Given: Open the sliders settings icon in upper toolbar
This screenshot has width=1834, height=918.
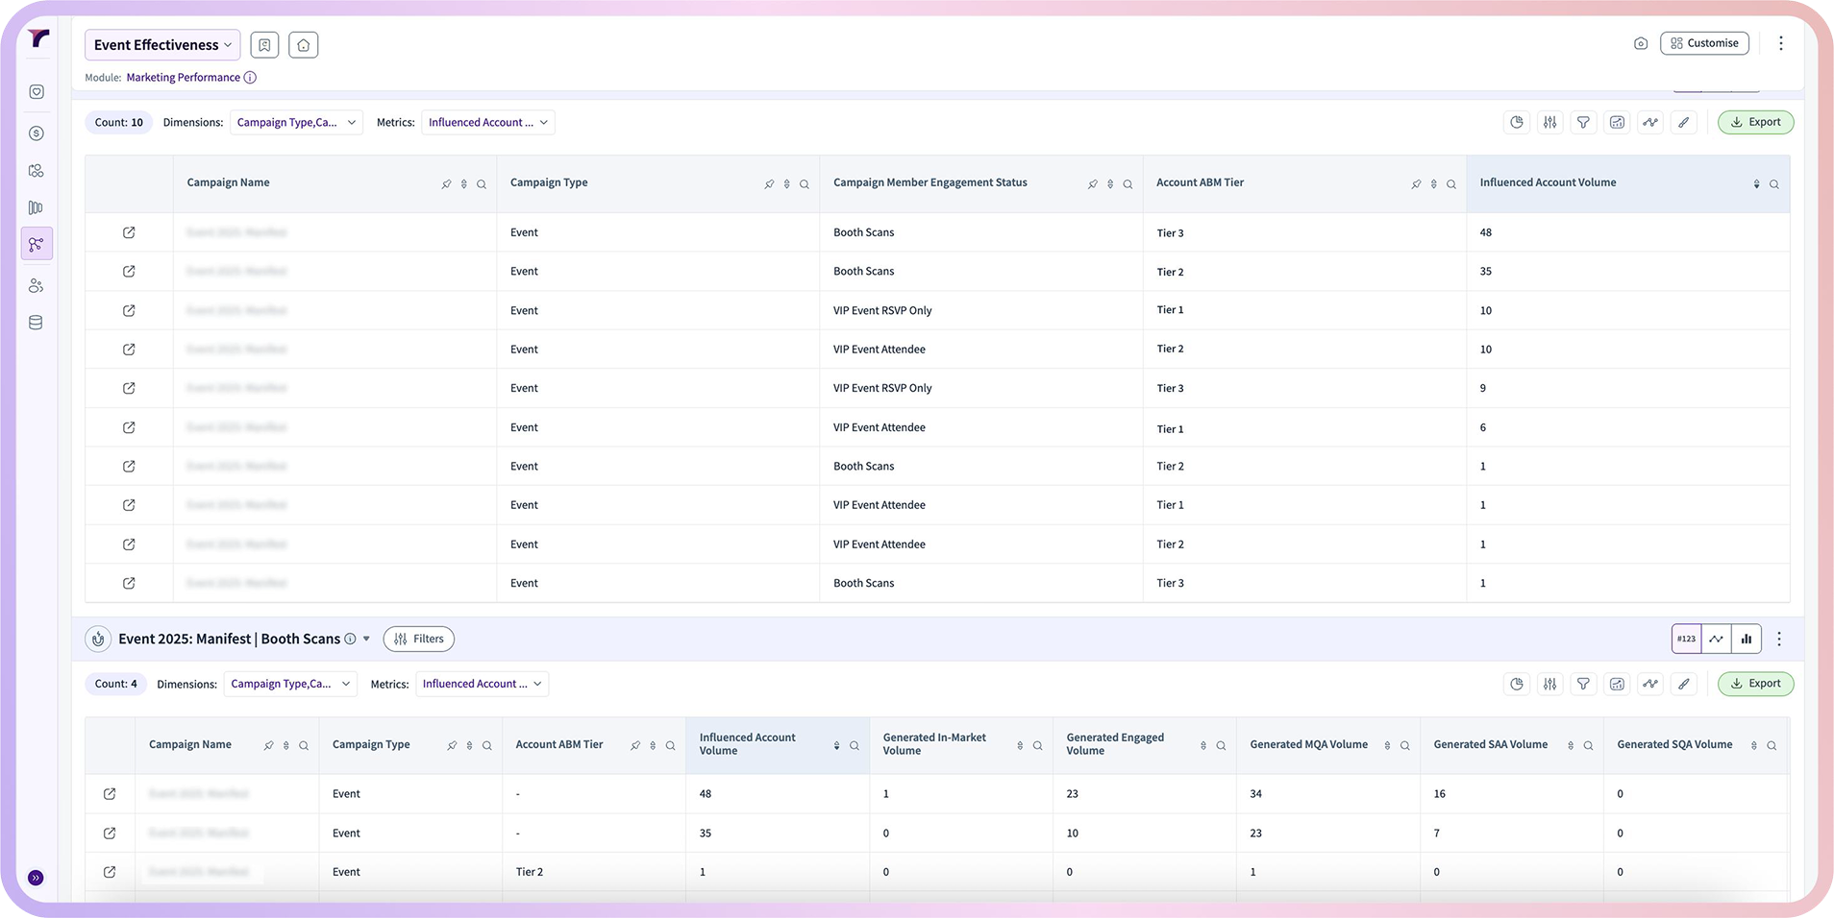Looking at the screenshot, I should [1549, 122].
